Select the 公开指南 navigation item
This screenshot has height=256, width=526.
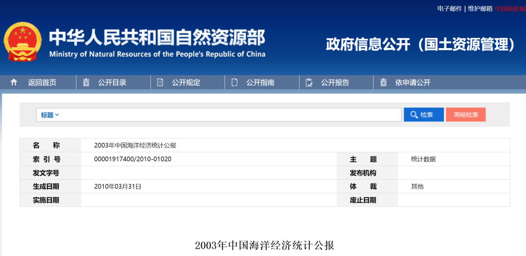260,83
